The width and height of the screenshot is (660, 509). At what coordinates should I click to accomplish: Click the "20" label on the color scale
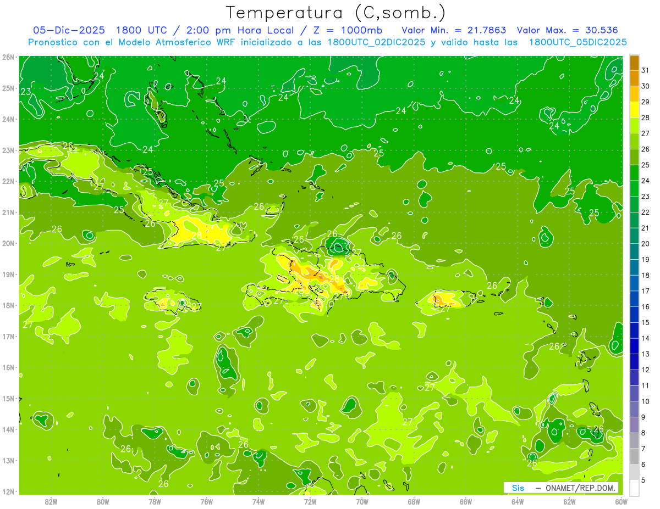[x=646, y=243]
